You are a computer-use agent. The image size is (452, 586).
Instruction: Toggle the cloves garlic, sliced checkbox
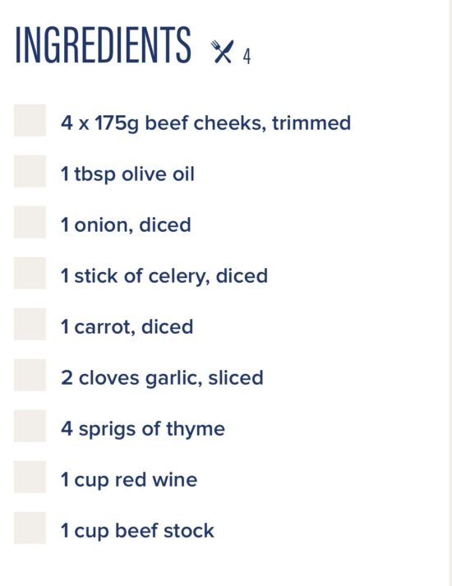coord(30,375)
